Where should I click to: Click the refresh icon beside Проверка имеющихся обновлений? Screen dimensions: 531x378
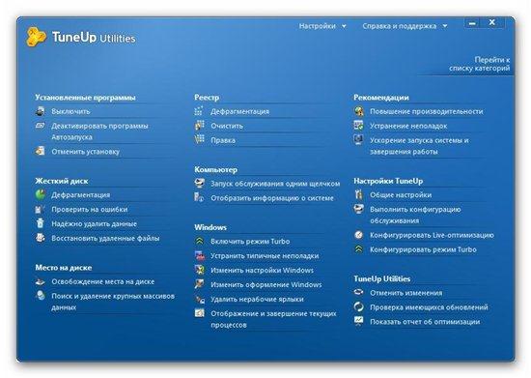(358, 306)
